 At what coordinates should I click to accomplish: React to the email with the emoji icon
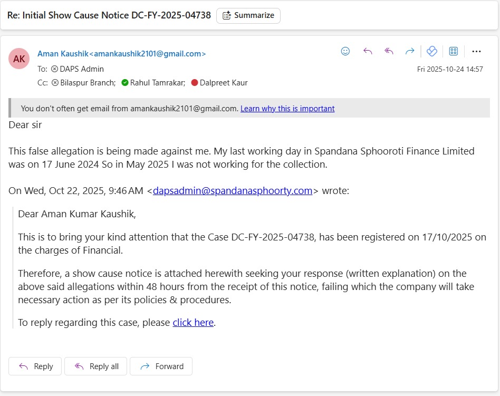(x=345, y=51)
